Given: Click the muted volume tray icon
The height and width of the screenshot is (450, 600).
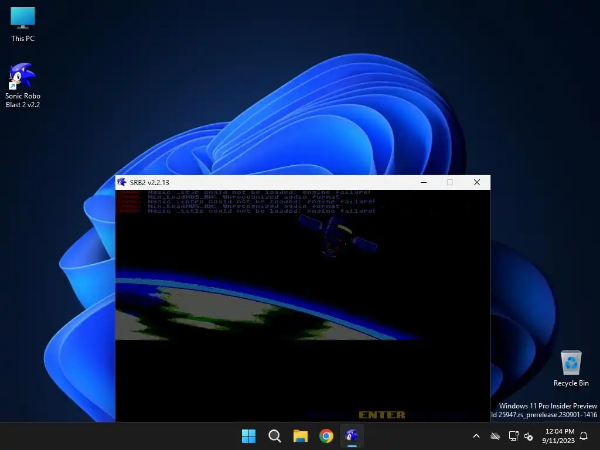Looking at the screenshot, I should click(x=529, y=436).
